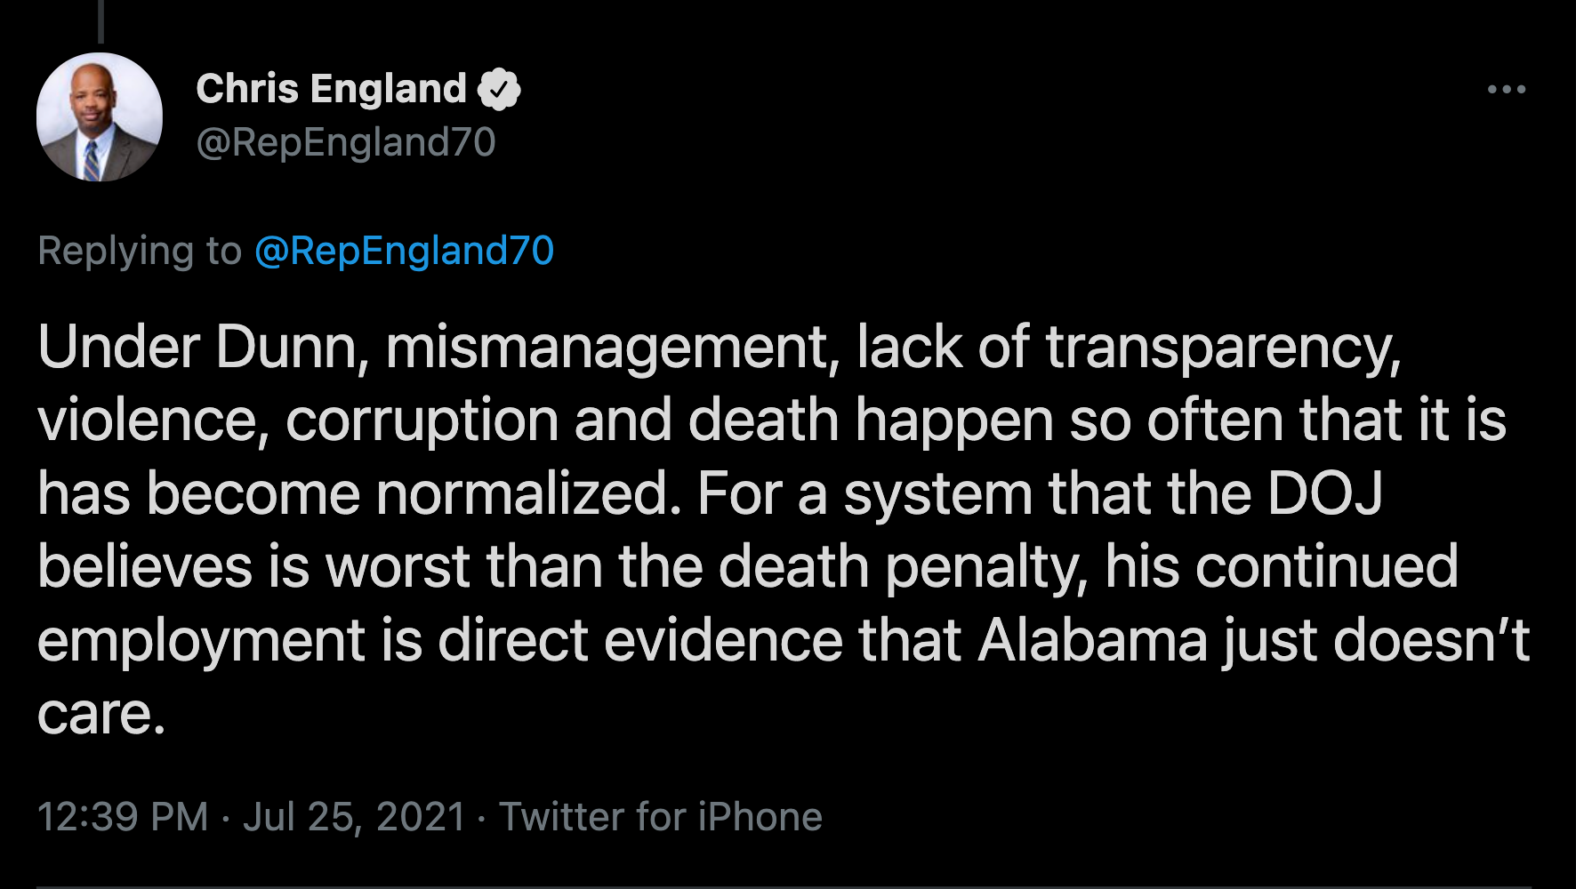
Task: Click the word "employment" in the tweet
Action: [201, 640]
